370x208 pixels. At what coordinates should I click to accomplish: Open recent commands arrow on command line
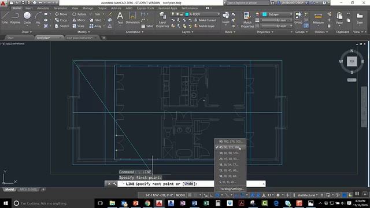pyautogui.click(x=264, y=184)
